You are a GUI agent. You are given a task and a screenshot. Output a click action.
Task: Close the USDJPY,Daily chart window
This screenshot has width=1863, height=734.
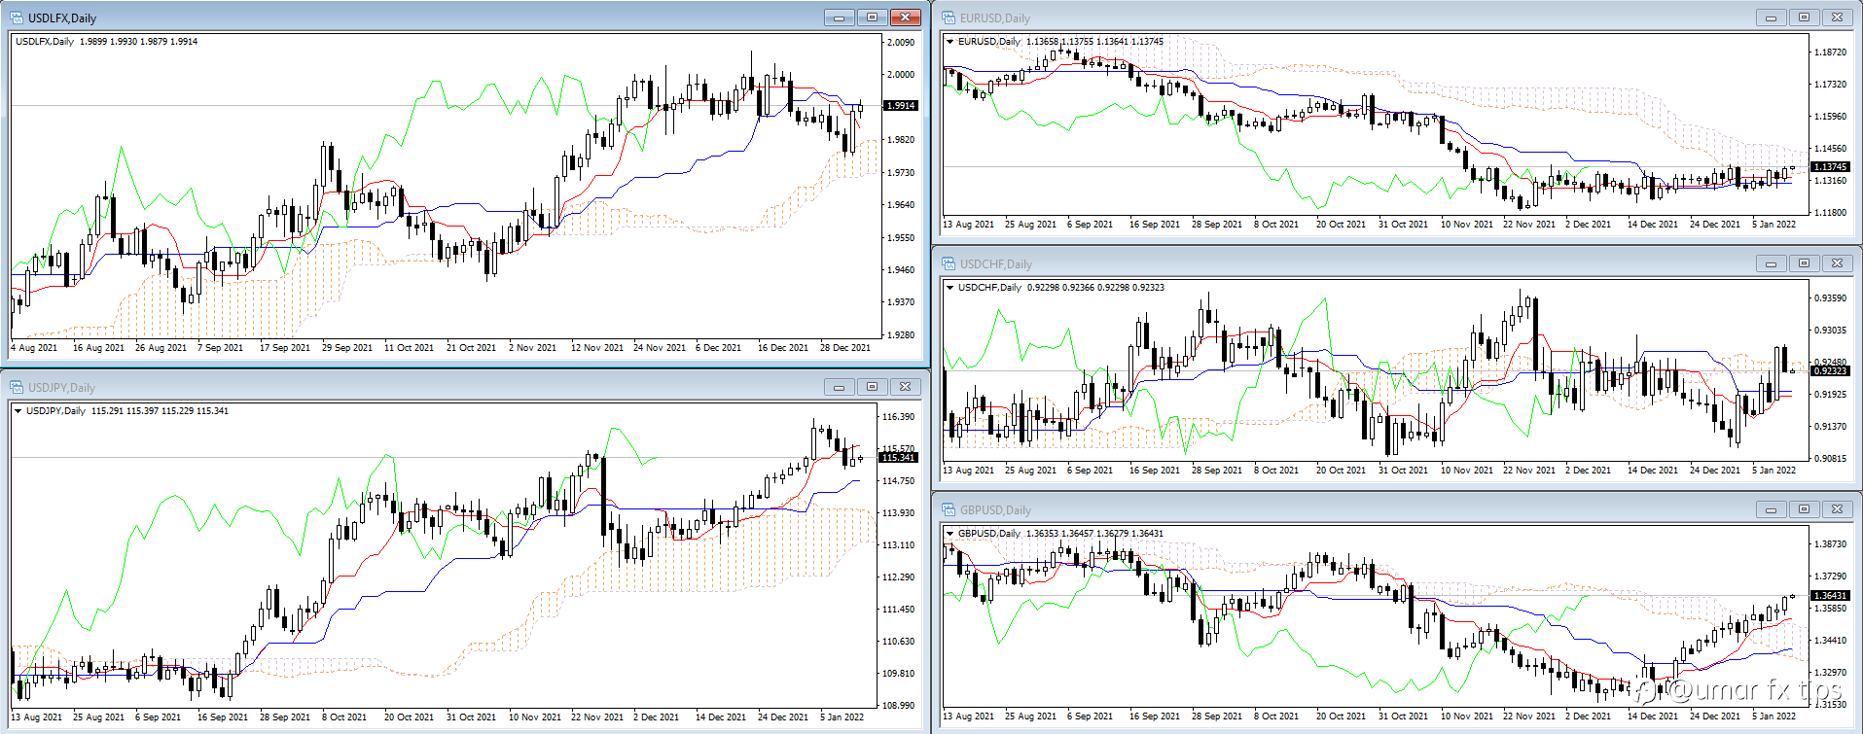coord(905,387)
